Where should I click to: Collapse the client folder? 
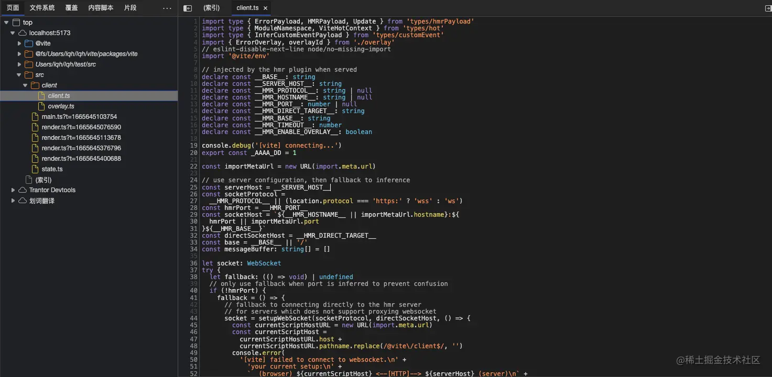(25, 85)
